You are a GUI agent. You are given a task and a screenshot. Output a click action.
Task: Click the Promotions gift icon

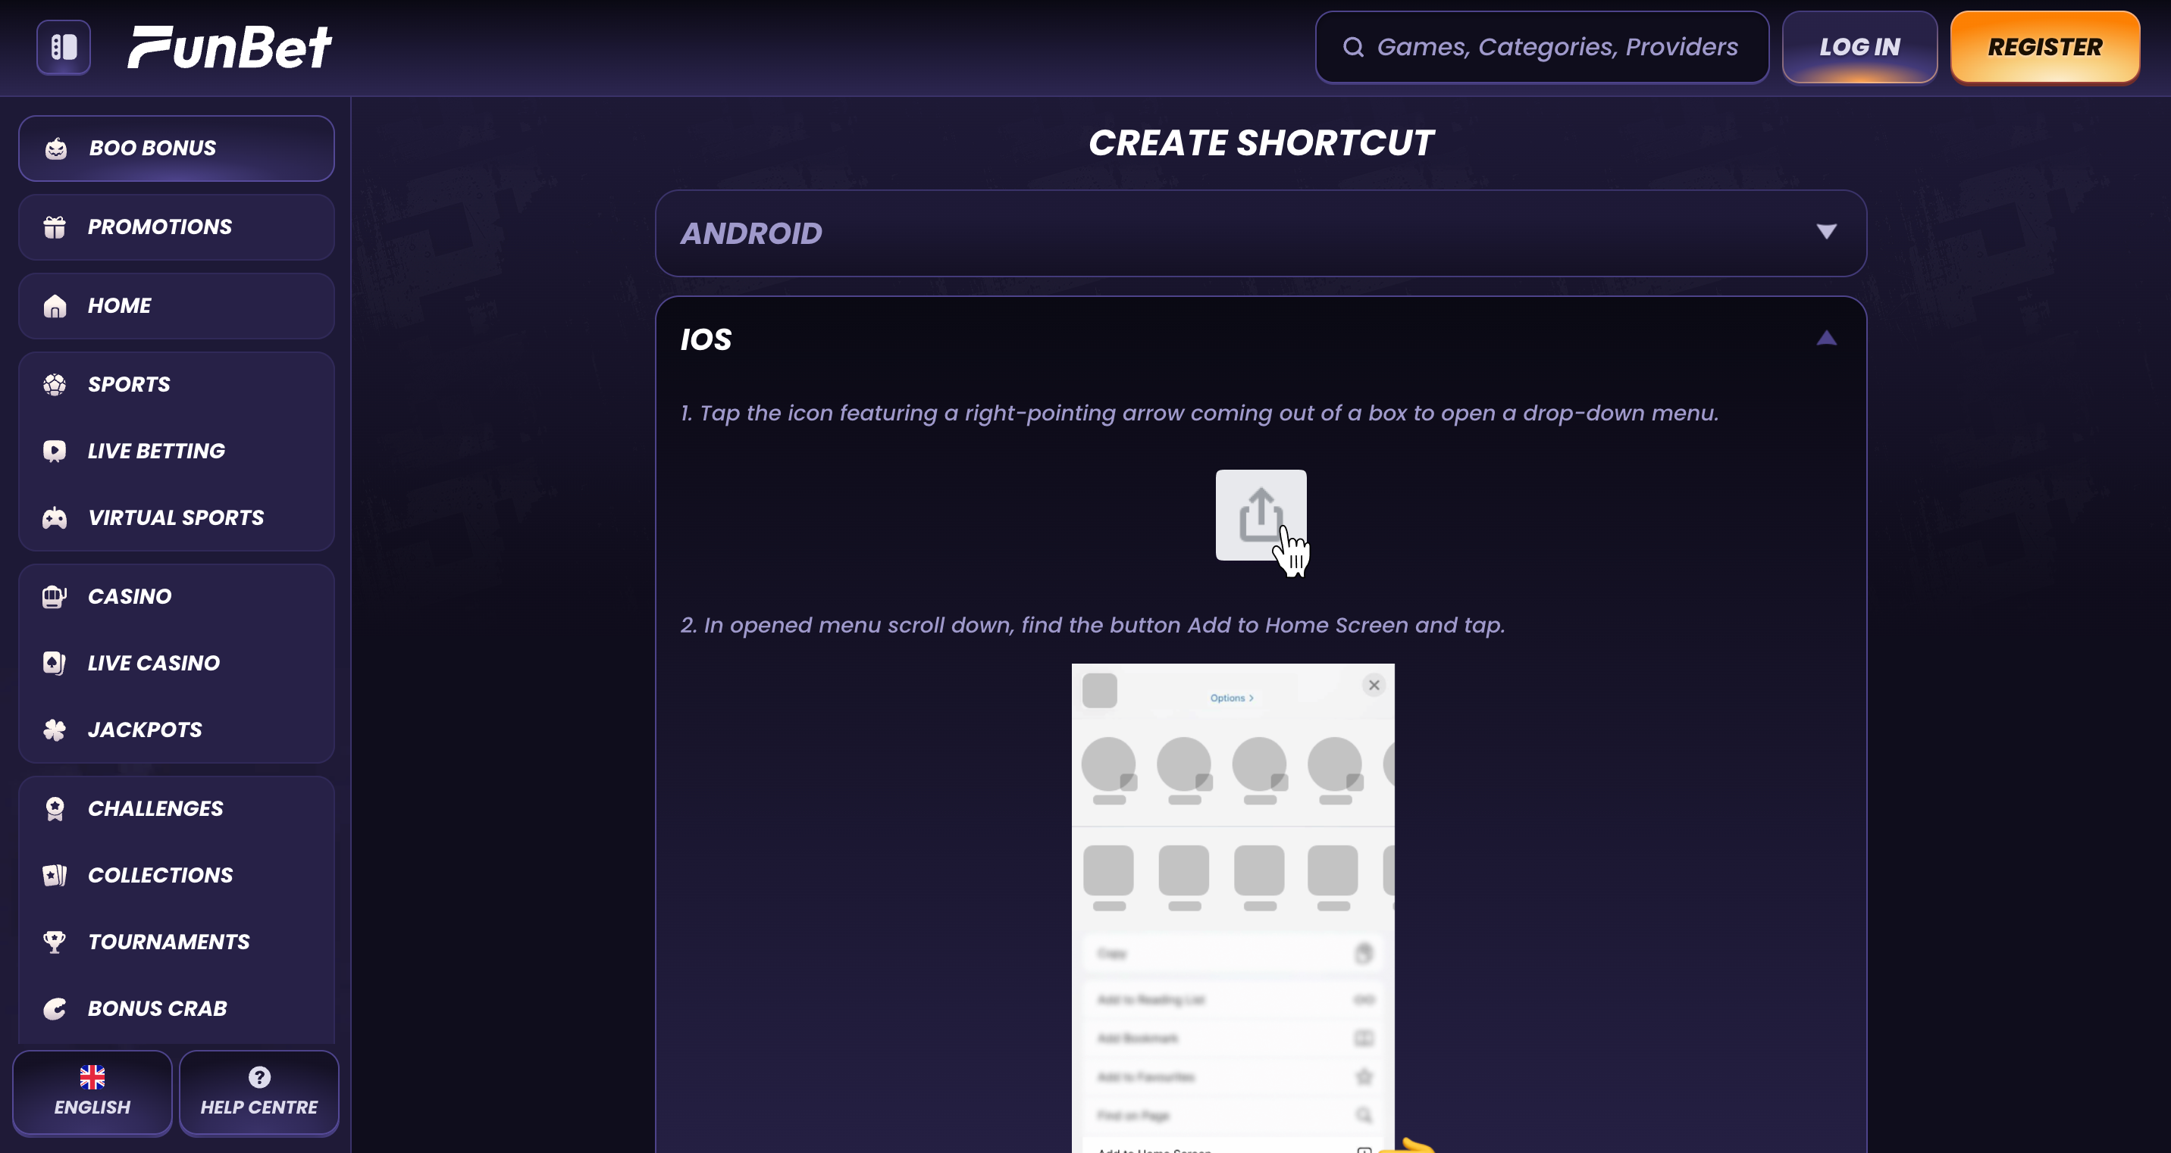point(55,227)
